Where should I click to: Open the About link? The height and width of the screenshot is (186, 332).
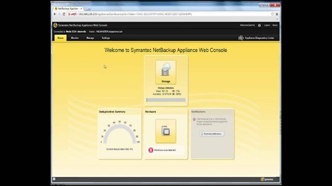click(275, 25)
